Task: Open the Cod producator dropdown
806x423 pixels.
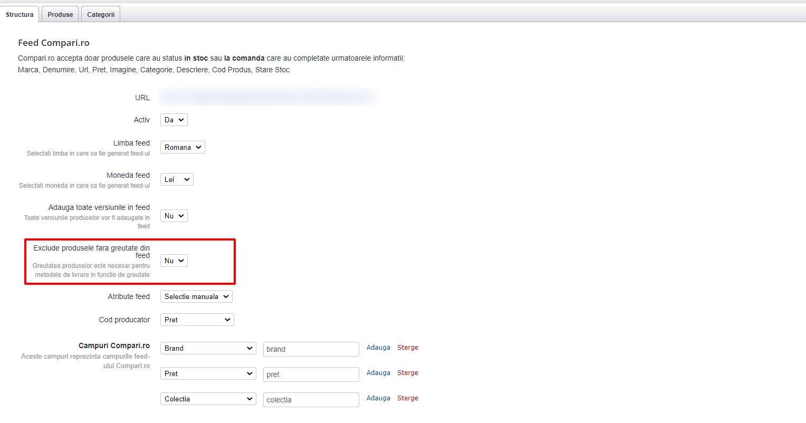Action: pyautogui.click(x=197, y=320)
